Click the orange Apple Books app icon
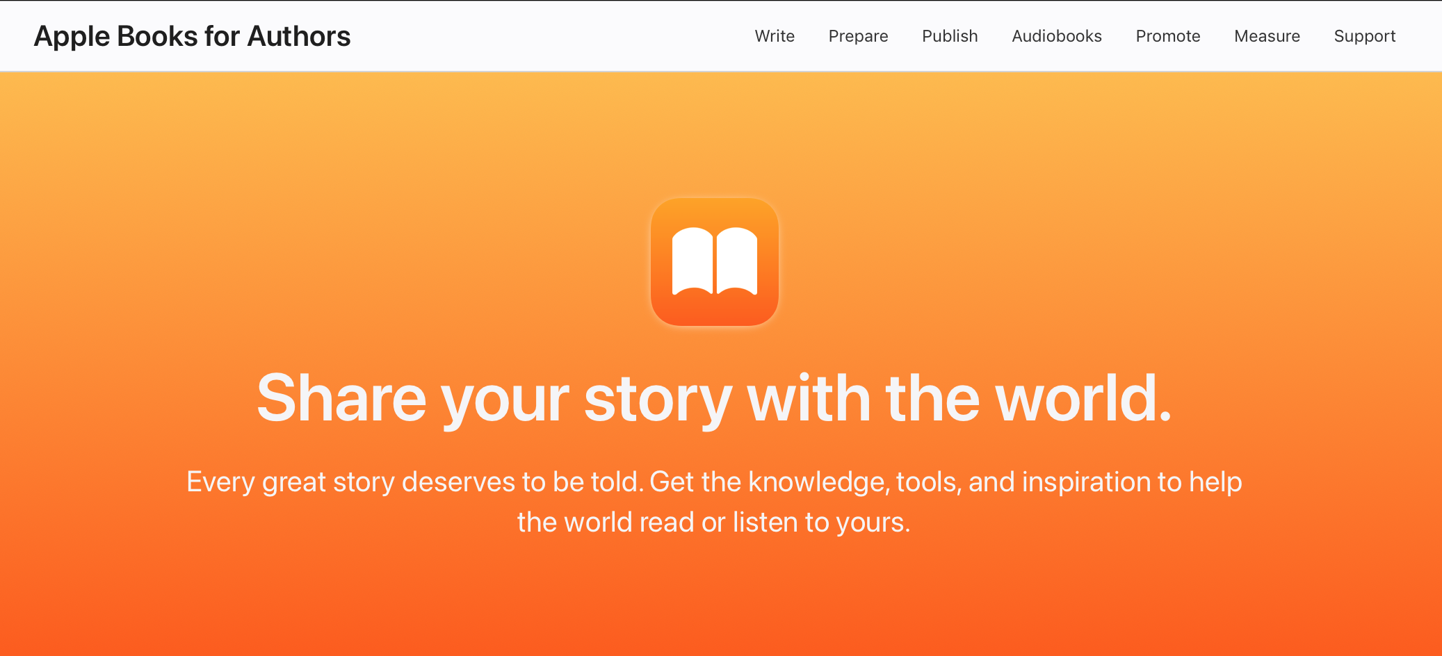The image size is (1442, 656). pos(715,262)
